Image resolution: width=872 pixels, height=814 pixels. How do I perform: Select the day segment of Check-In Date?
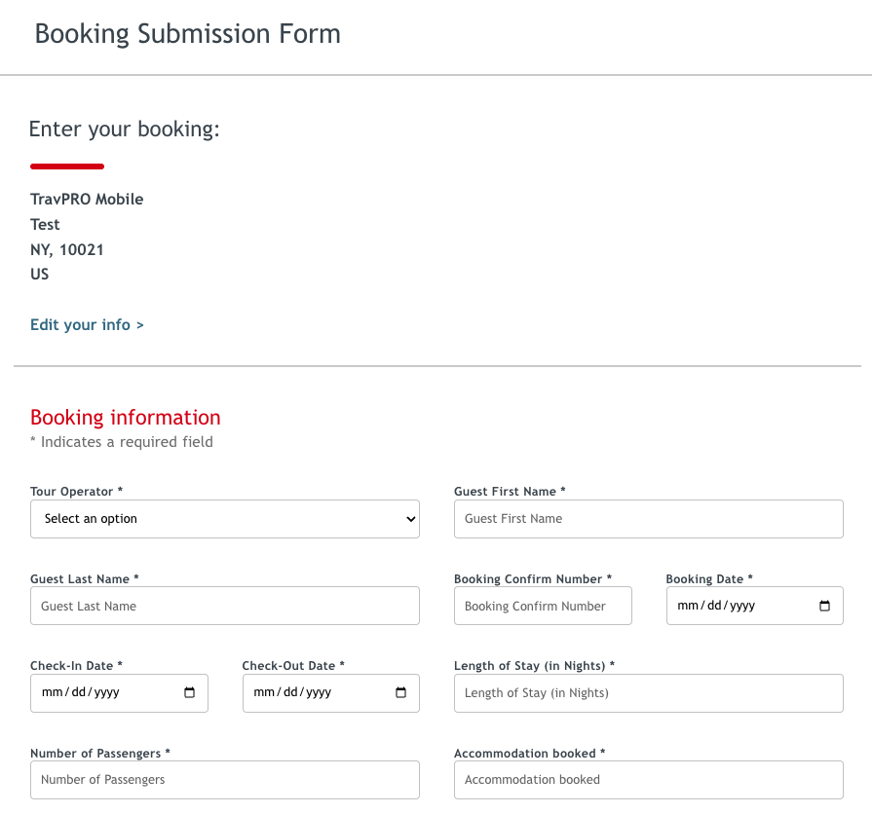click(x=76, y=693)
